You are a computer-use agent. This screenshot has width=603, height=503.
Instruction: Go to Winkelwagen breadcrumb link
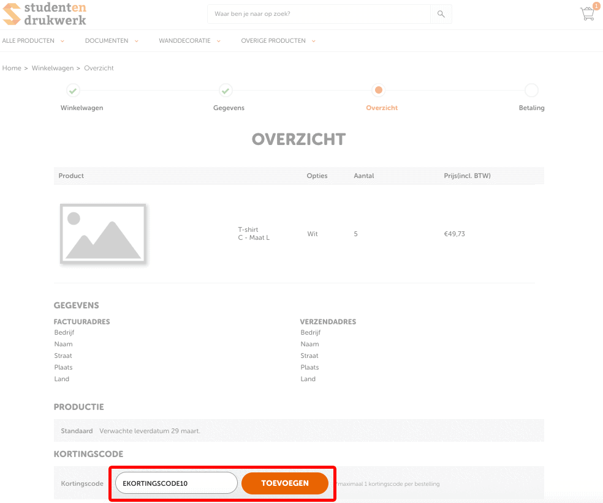tap(53, 68)
